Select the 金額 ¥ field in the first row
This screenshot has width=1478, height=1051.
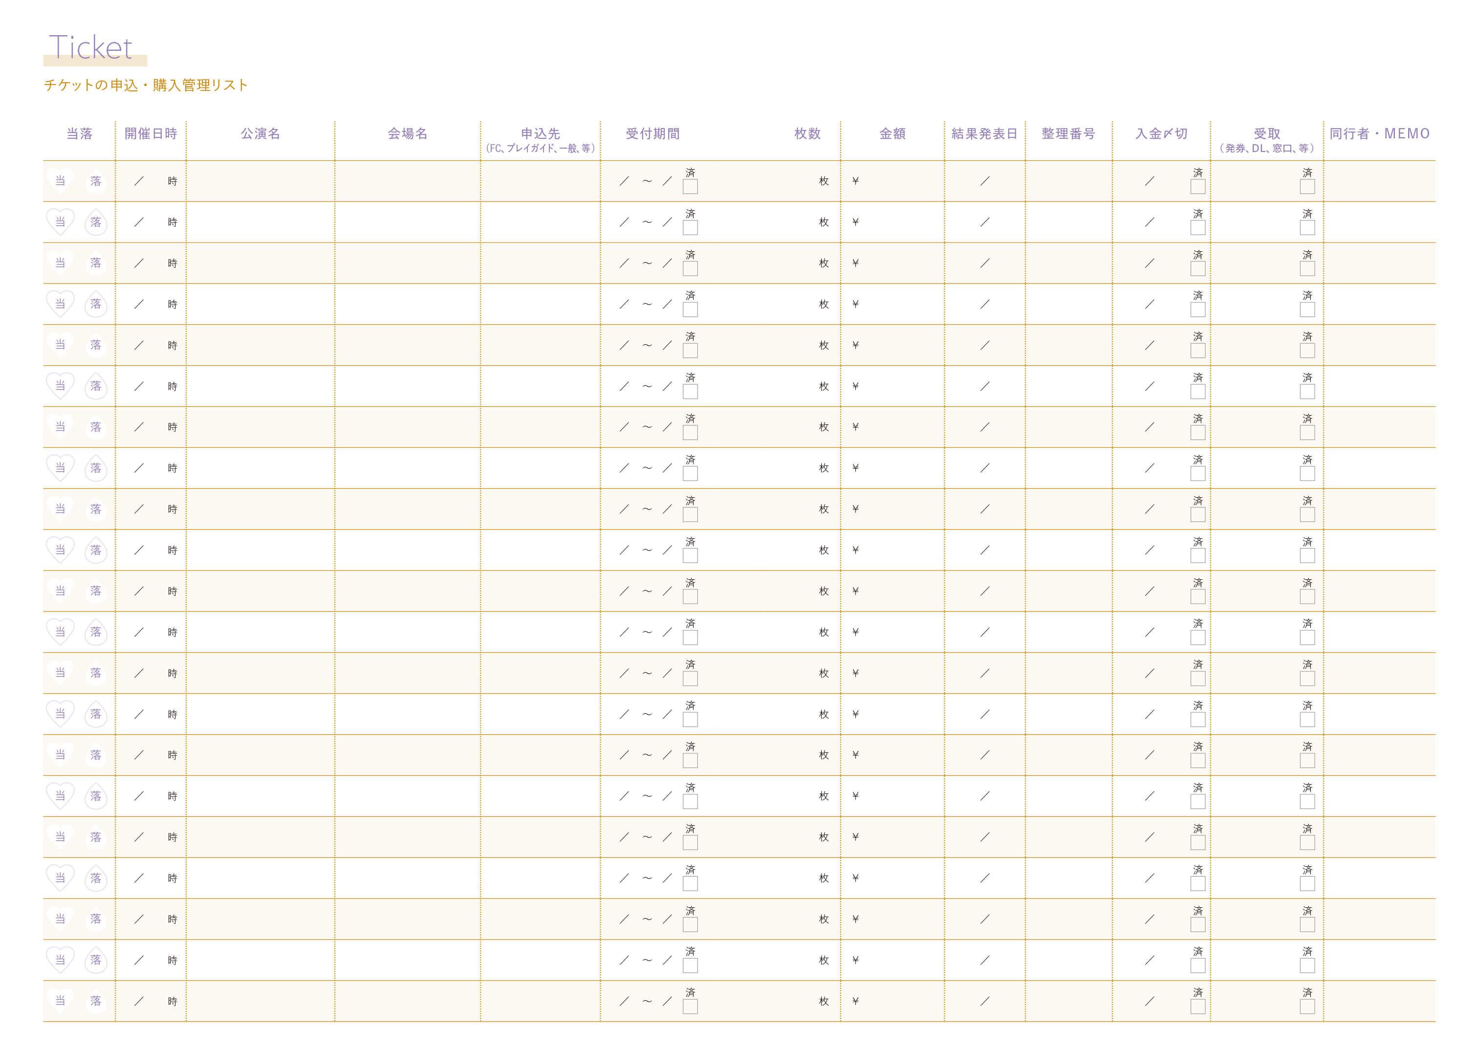[x=892, y=181]
